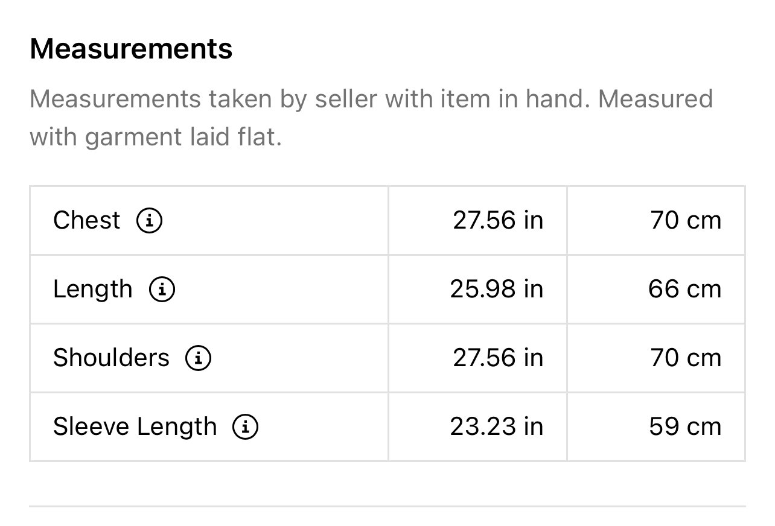
Task: Click the 70 cm shoulders value
Action: click(x=686, y=358)
